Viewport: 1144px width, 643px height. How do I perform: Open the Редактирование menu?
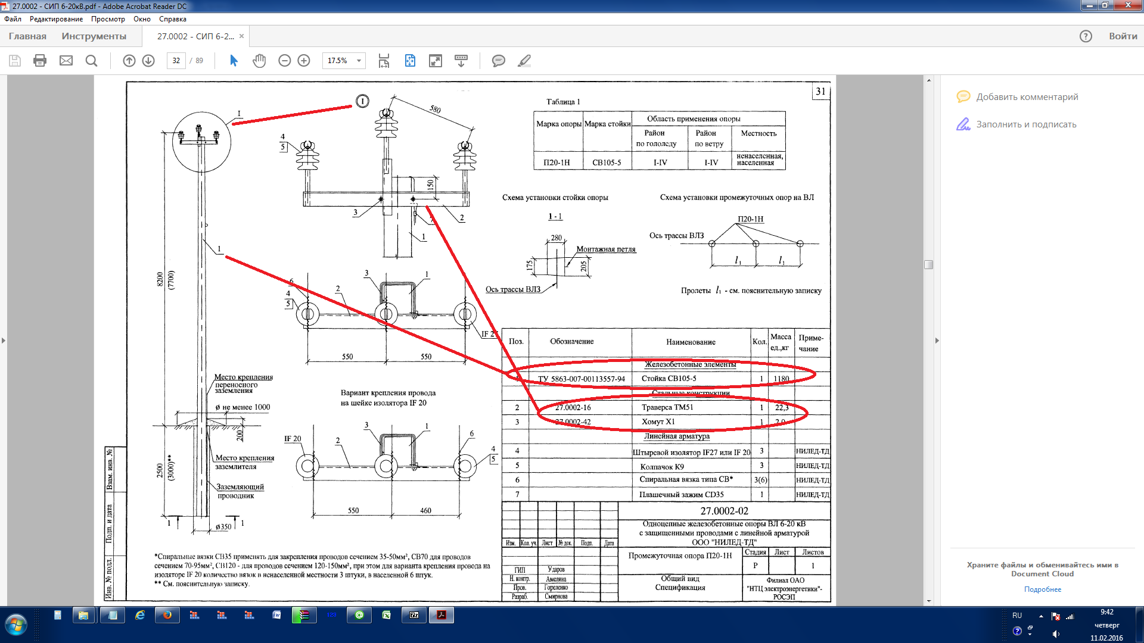[x=56, y=19]
